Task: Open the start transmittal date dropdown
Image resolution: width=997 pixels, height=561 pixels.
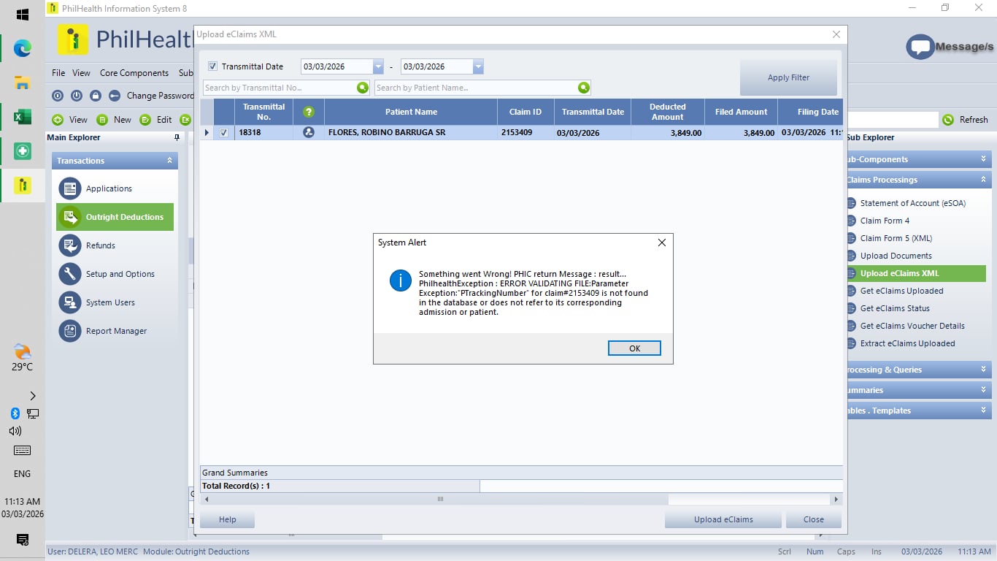Action: click(x=378, y=66)
